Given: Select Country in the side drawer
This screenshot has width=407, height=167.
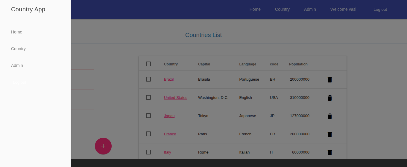Looking at the screenshot, I should pos(19,49).
